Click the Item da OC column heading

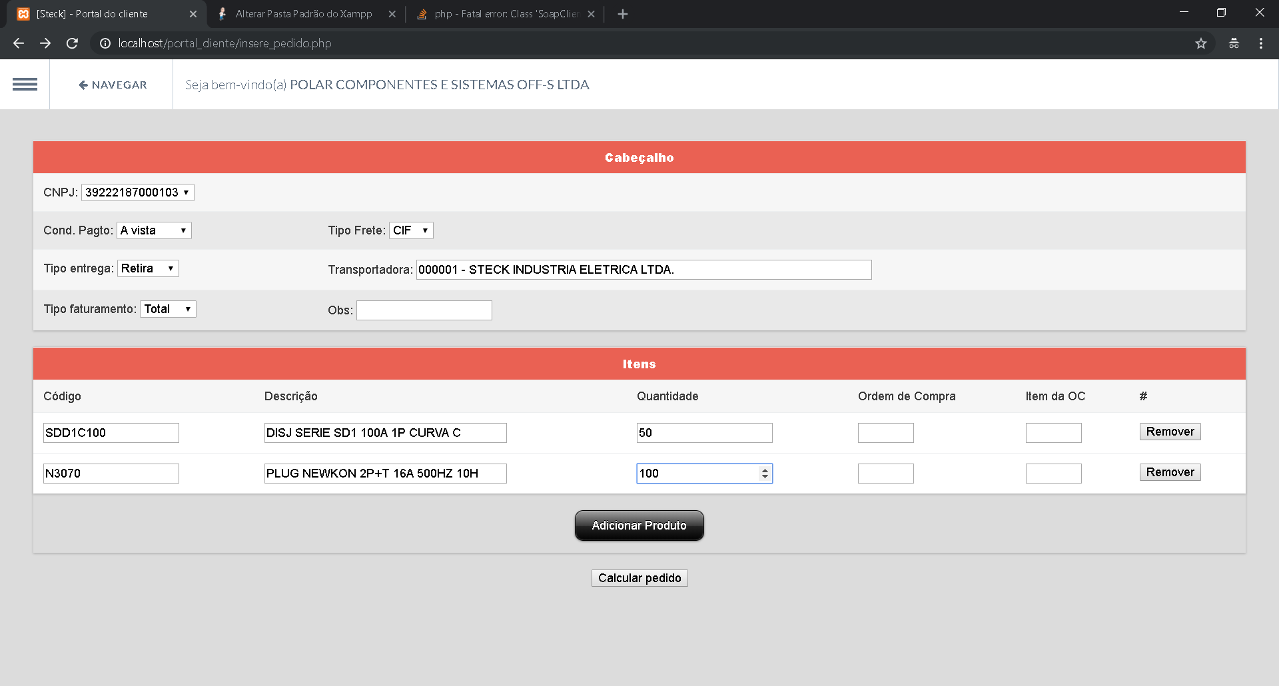point(1055,396)
